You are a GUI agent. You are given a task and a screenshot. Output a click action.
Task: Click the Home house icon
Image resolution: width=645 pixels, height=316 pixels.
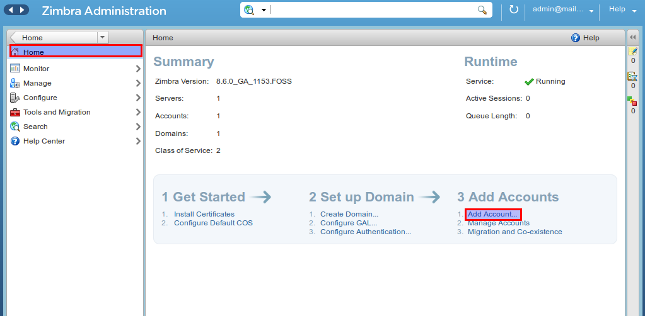click(15, 52)
